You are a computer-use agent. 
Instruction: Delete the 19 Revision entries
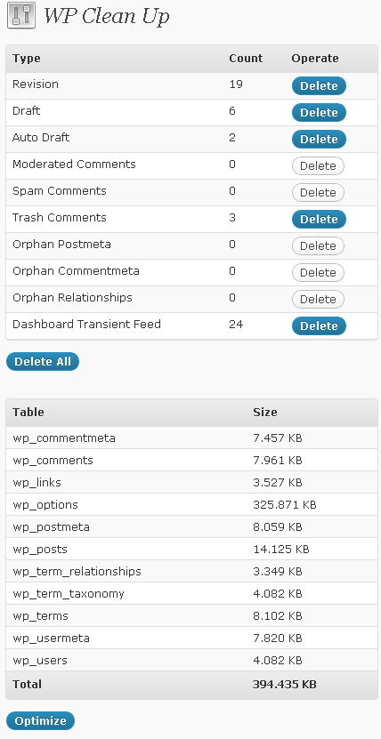(x=319, y=85)
